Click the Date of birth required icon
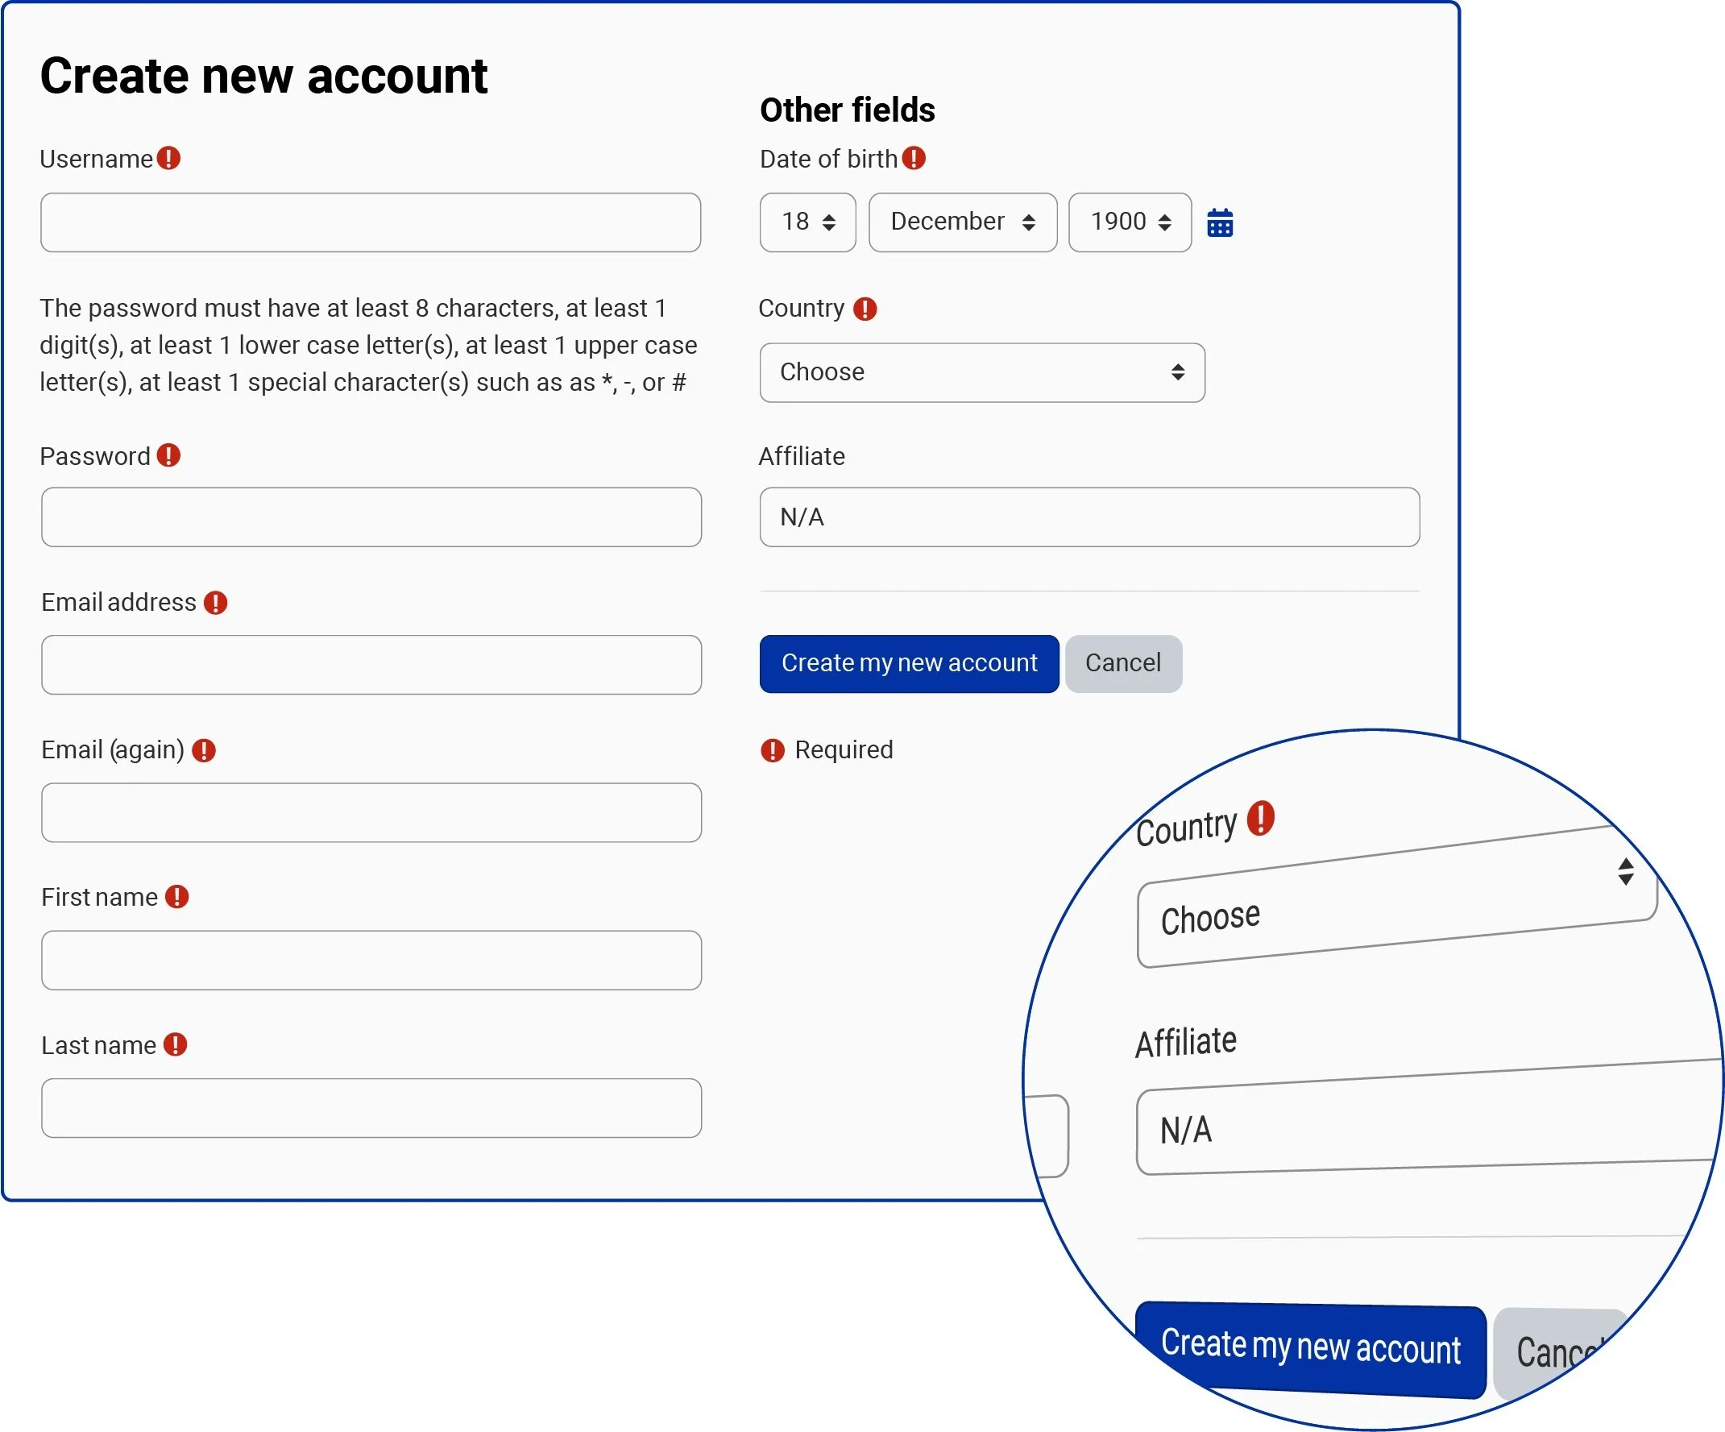The width and height of the screenshot is (1725, 1432). [x=914, y=158]
